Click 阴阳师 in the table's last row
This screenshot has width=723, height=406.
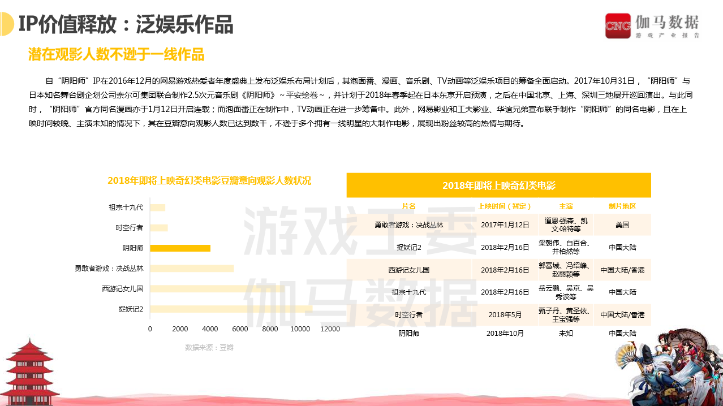[409, 333]
